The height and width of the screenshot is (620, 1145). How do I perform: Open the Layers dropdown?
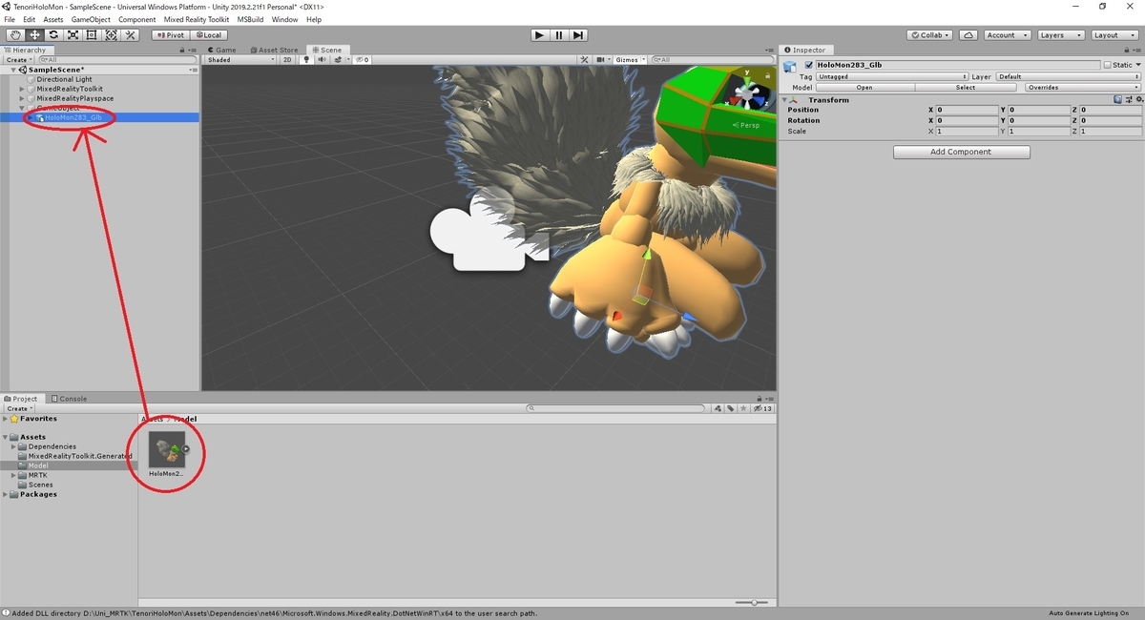click(1060, 35)
